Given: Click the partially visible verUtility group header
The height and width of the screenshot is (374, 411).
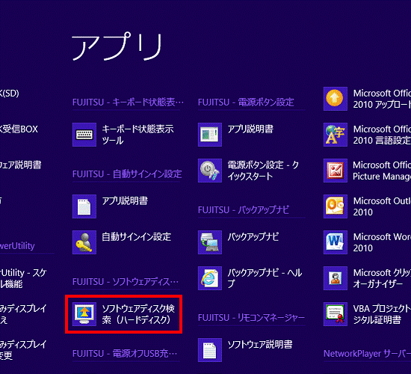Looking at the screenshot, I should 17,246.
